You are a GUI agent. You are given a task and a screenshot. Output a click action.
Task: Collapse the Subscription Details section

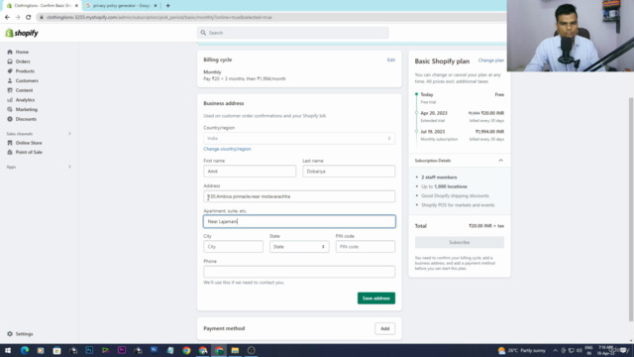pos(500,161)
